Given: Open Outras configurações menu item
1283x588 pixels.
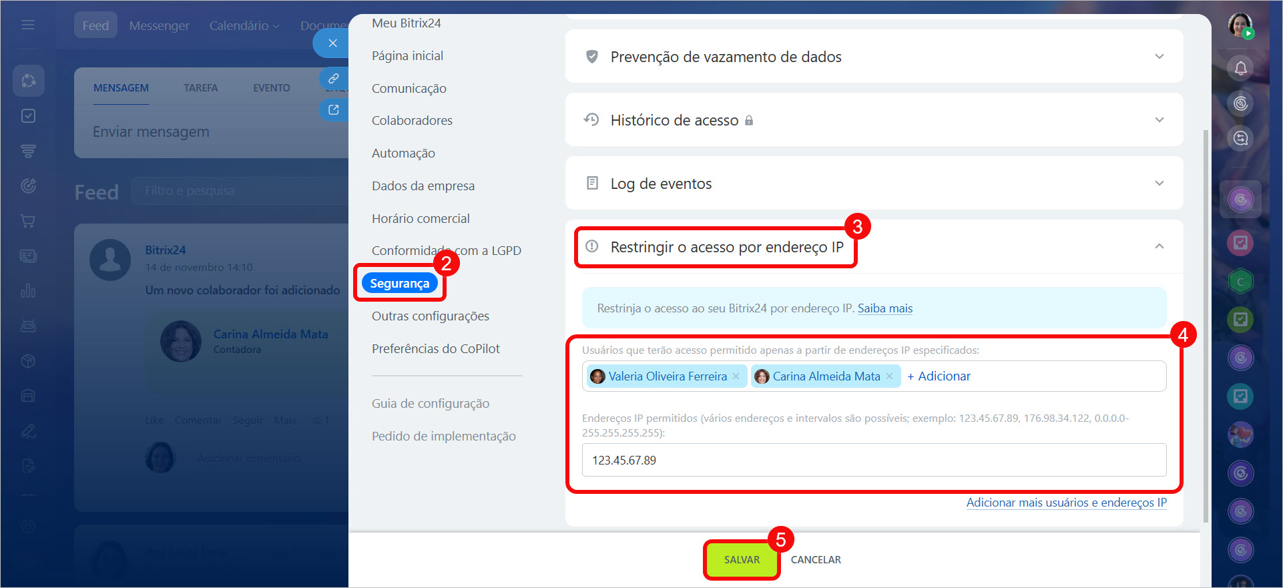Looking at the screenshot, I should point(430,316).
